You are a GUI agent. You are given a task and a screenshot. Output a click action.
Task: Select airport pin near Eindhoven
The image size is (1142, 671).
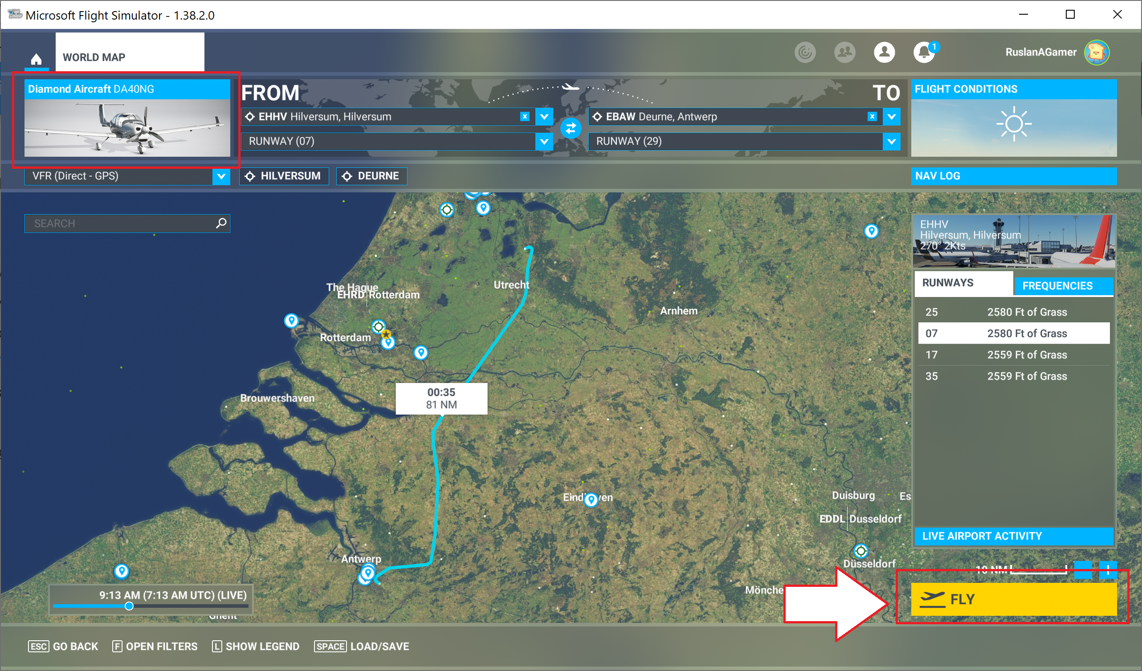(x=591, y=499)
